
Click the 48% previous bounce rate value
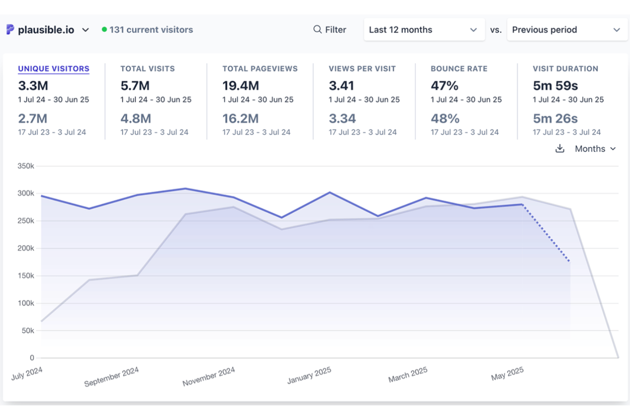445,118
